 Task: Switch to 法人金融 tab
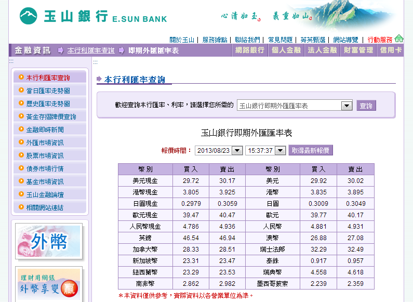[x=323, y=50]
